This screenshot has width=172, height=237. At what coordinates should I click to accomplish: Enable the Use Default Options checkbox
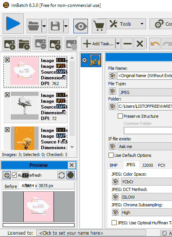tap(111, 155)
